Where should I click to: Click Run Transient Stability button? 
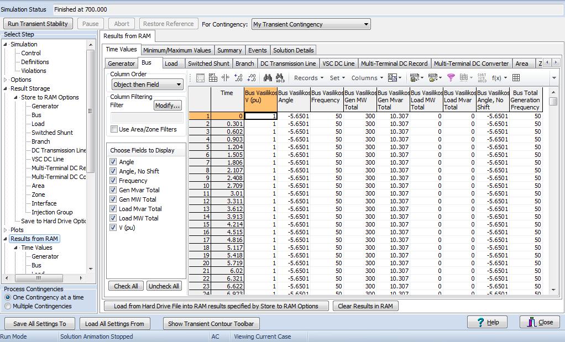click(38, 24)
